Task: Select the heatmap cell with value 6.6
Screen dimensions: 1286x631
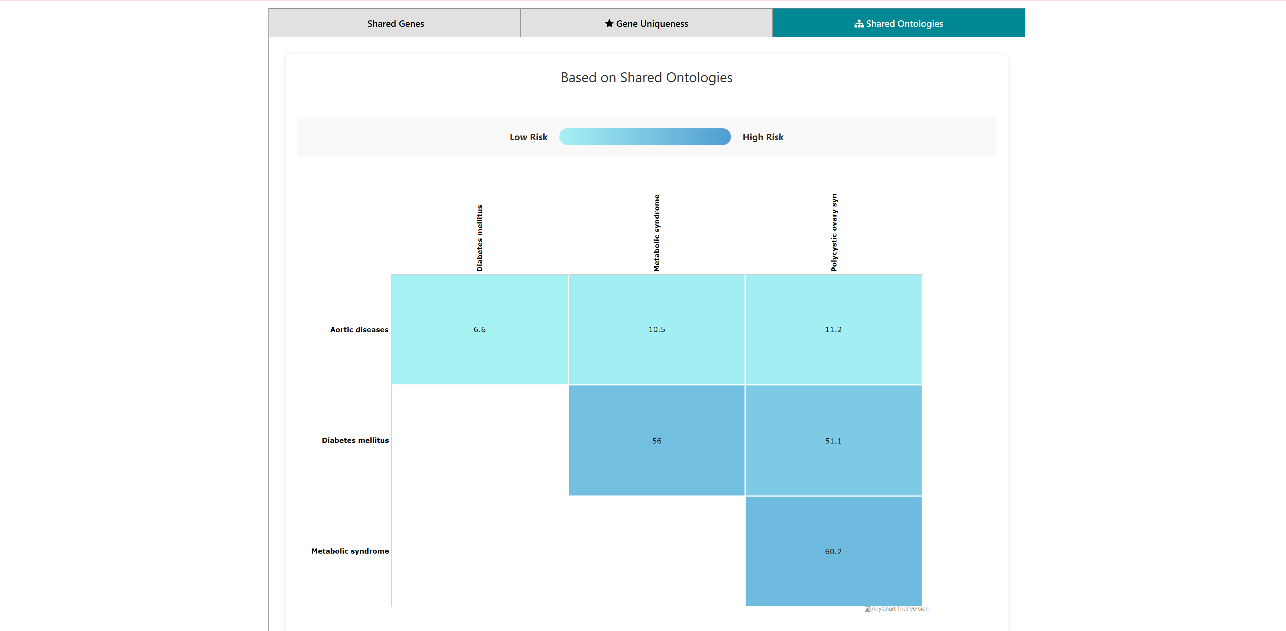Action: click(479, 329)
